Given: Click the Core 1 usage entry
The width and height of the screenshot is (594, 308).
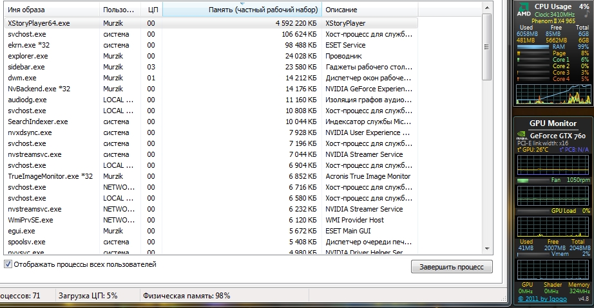Looking at the screenshot, I should click(x=560, y=59).
